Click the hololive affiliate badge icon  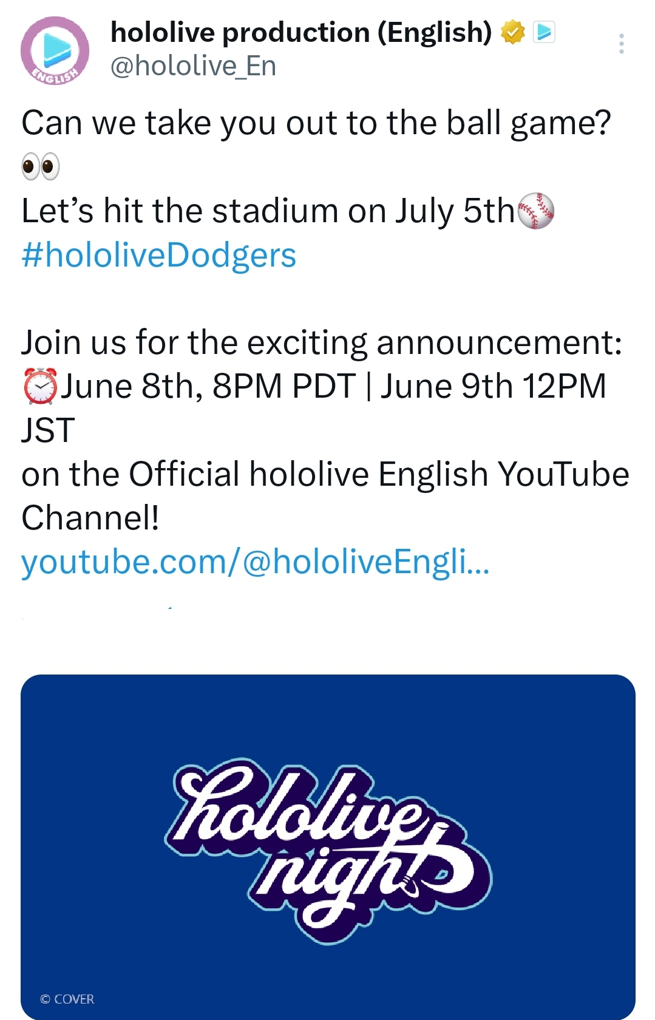tap(544, 32)
